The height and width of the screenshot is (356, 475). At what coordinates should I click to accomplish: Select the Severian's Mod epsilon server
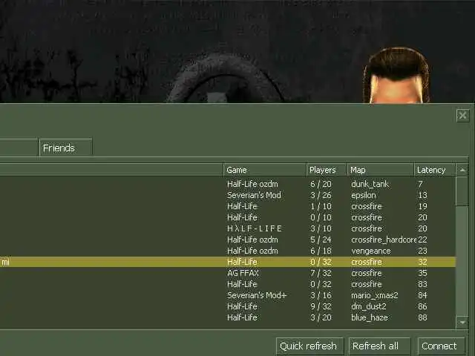(x=228, y=195)
